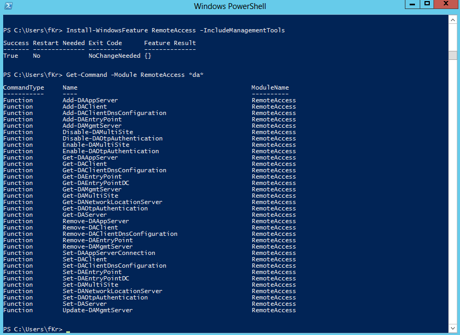Click the scrollbar up arrow
Viewport: 460px width, 335px height.
[453, 20]
